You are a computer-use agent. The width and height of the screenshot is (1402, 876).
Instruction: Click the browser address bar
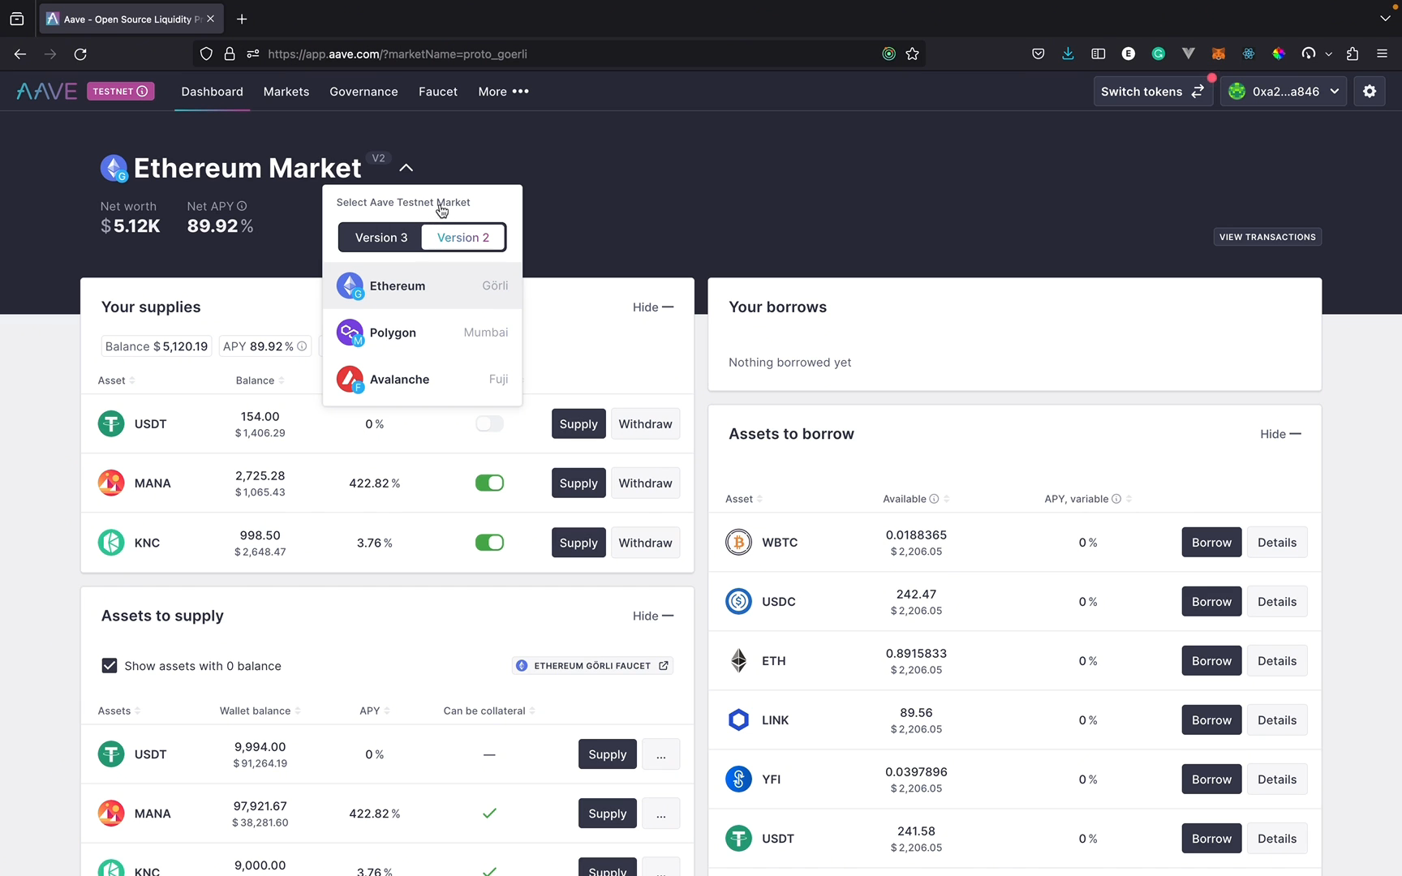tap(560, 54)
